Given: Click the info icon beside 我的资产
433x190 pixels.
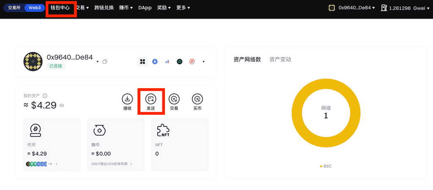Looking at the screenshot, I should tap(45, 96).
